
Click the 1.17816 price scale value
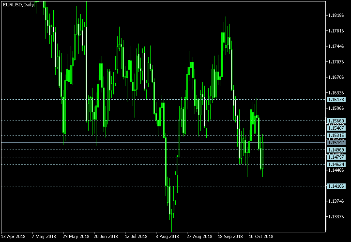point(336,31)
